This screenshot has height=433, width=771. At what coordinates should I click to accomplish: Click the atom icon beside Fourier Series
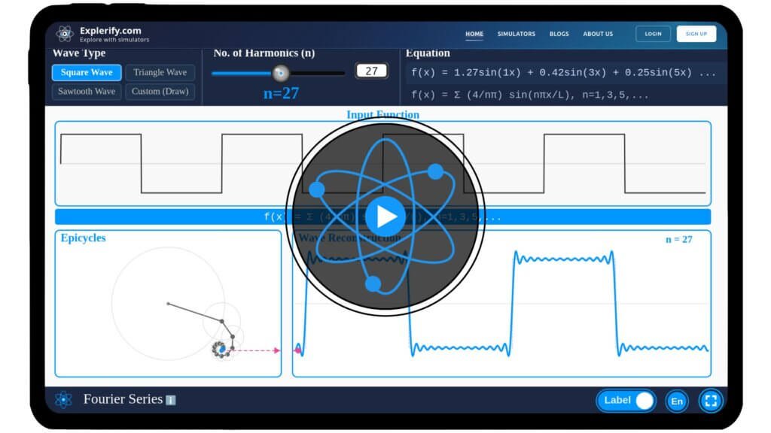coord(64,399)
